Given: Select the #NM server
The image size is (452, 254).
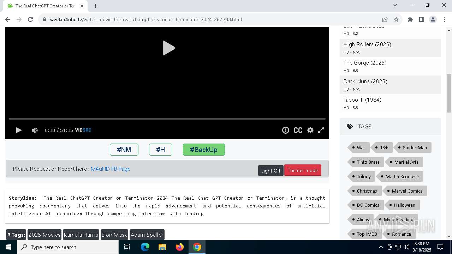Looking at the screenshot, I should [x=124, y=150].
